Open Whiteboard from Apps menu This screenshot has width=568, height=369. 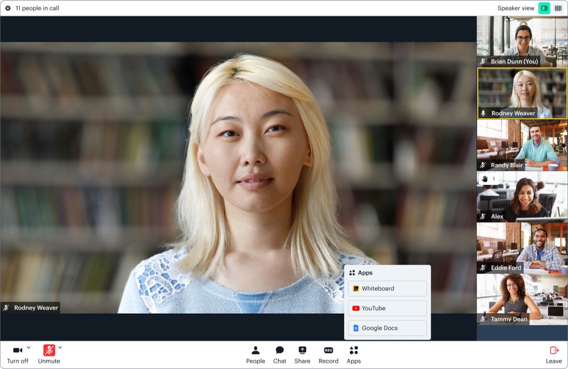click(x=387, y=288)
